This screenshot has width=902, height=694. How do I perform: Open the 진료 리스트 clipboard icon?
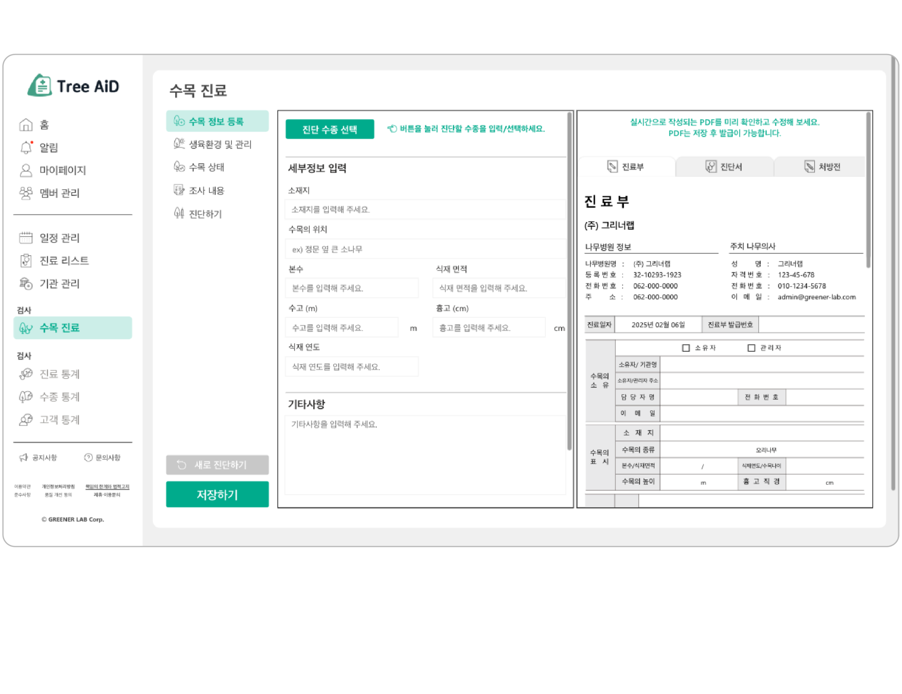pos(26,261)
